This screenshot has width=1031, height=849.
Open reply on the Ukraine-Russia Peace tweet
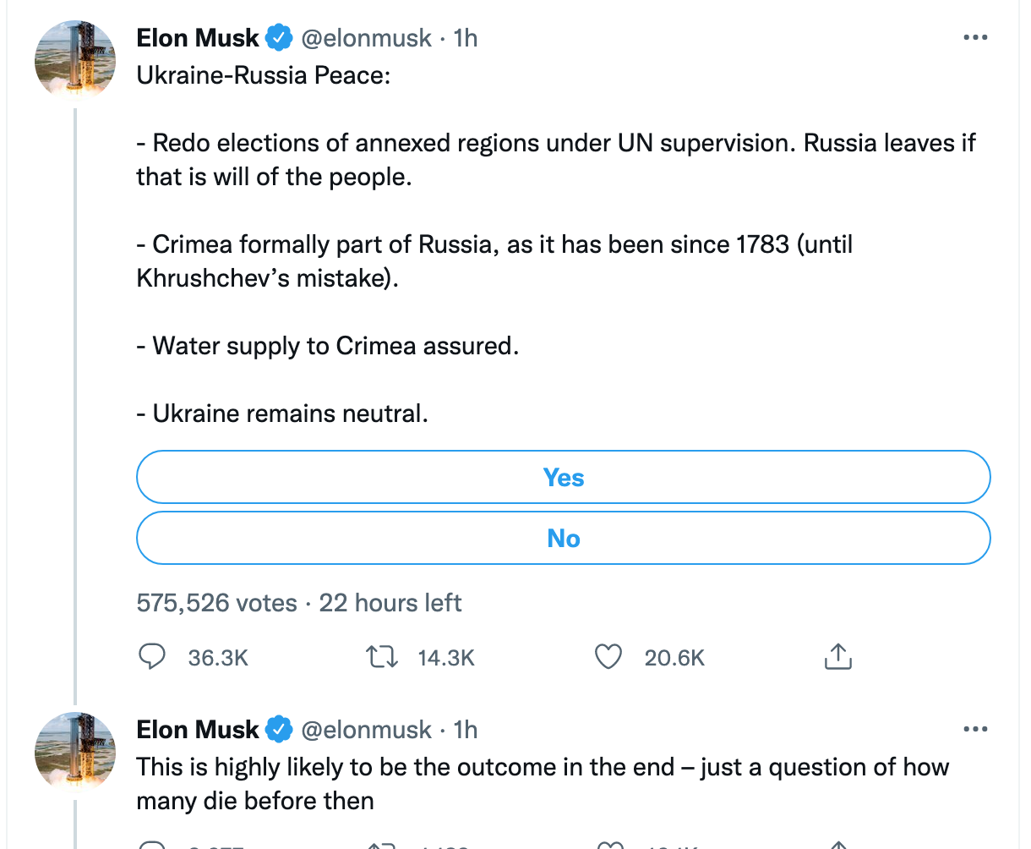(x=151, y=657)
